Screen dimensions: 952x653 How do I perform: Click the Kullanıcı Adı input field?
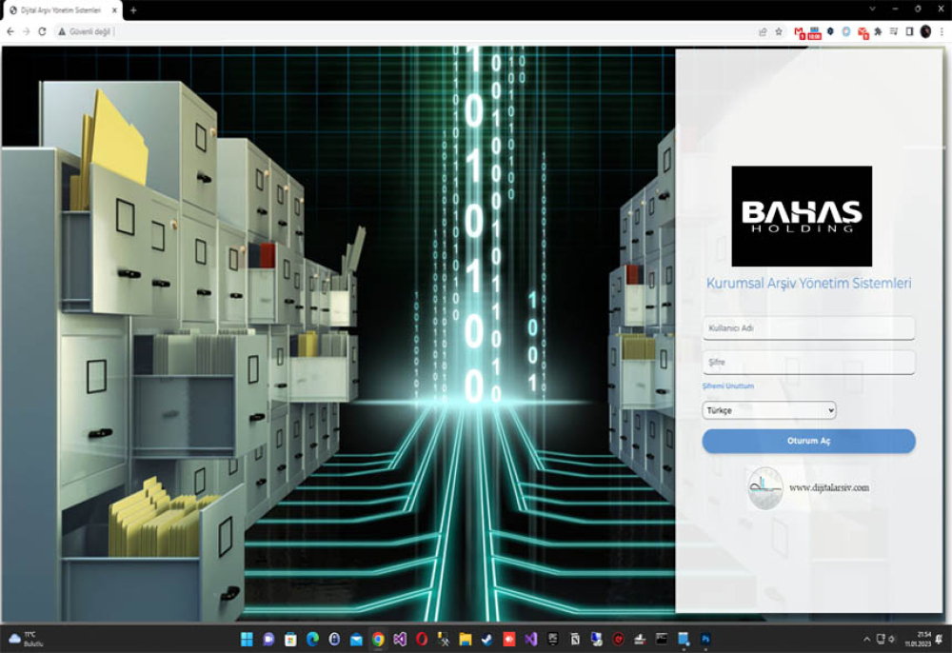[808, 327]
